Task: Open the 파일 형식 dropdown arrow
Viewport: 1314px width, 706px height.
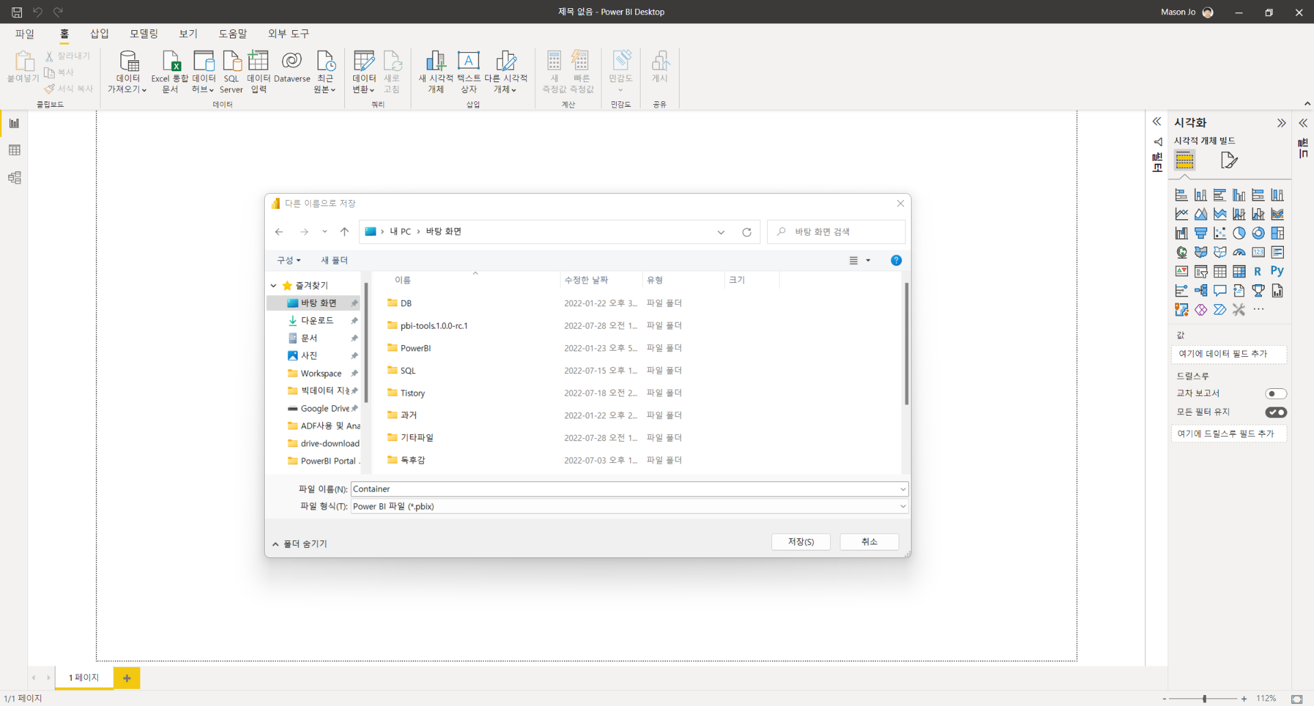Action: 903,507
